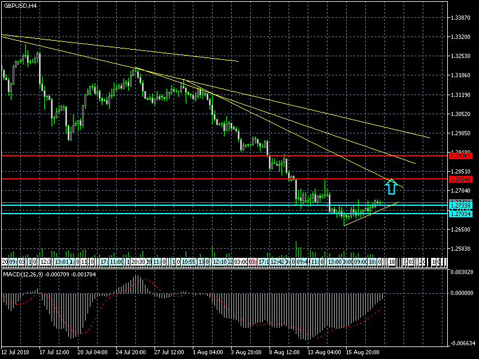Click the red 1.28248 price tag

pos(460,179)
